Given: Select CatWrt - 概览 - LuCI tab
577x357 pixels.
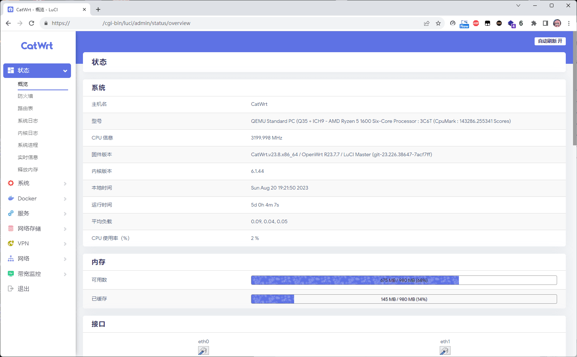Looking at the screenshot, I should click(x=47, y=9).
